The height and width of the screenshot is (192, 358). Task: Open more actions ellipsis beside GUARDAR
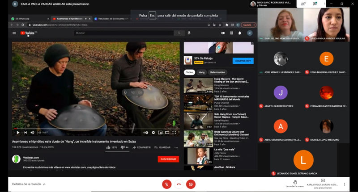176,148
